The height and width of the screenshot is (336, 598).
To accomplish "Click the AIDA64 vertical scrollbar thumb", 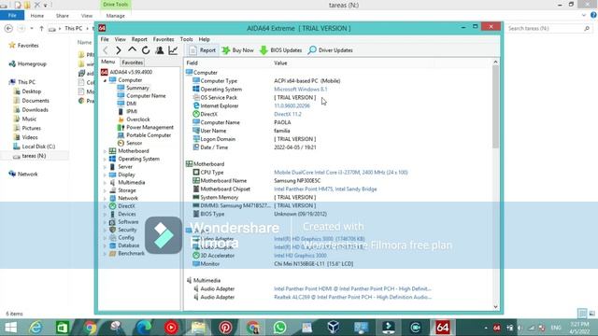I will [495, 106].
